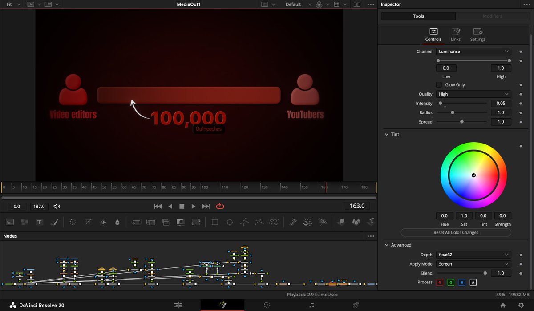The width and height of the screenshot is (534, 311).
Task: Add a Color Curves node from the toolbar
Action: (88, 222)
